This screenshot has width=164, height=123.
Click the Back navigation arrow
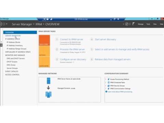(1, 24)
